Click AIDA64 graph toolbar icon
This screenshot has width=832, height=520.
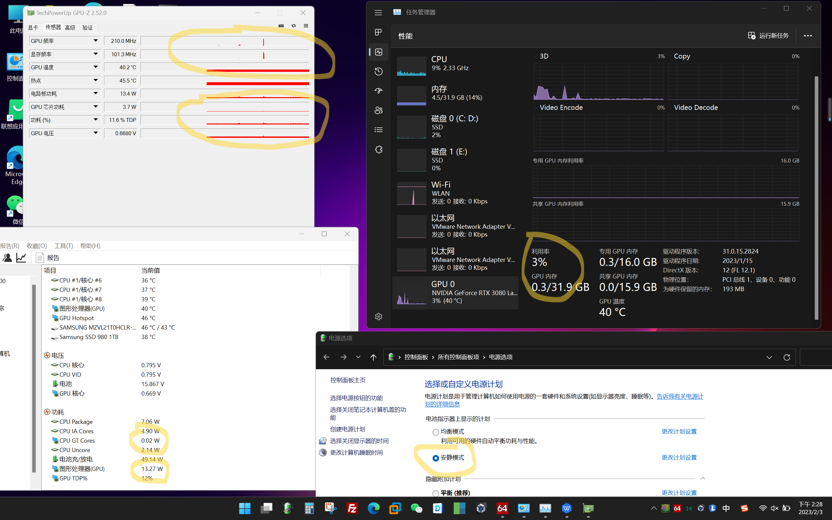point(21,258)
